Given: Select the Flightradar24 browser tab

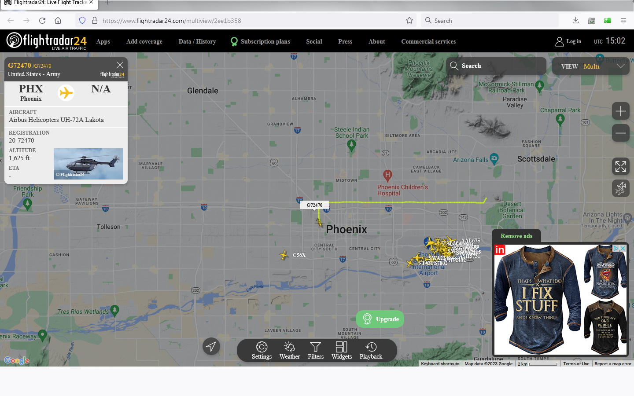Looking at the screenshot, I should click(48, 4).
